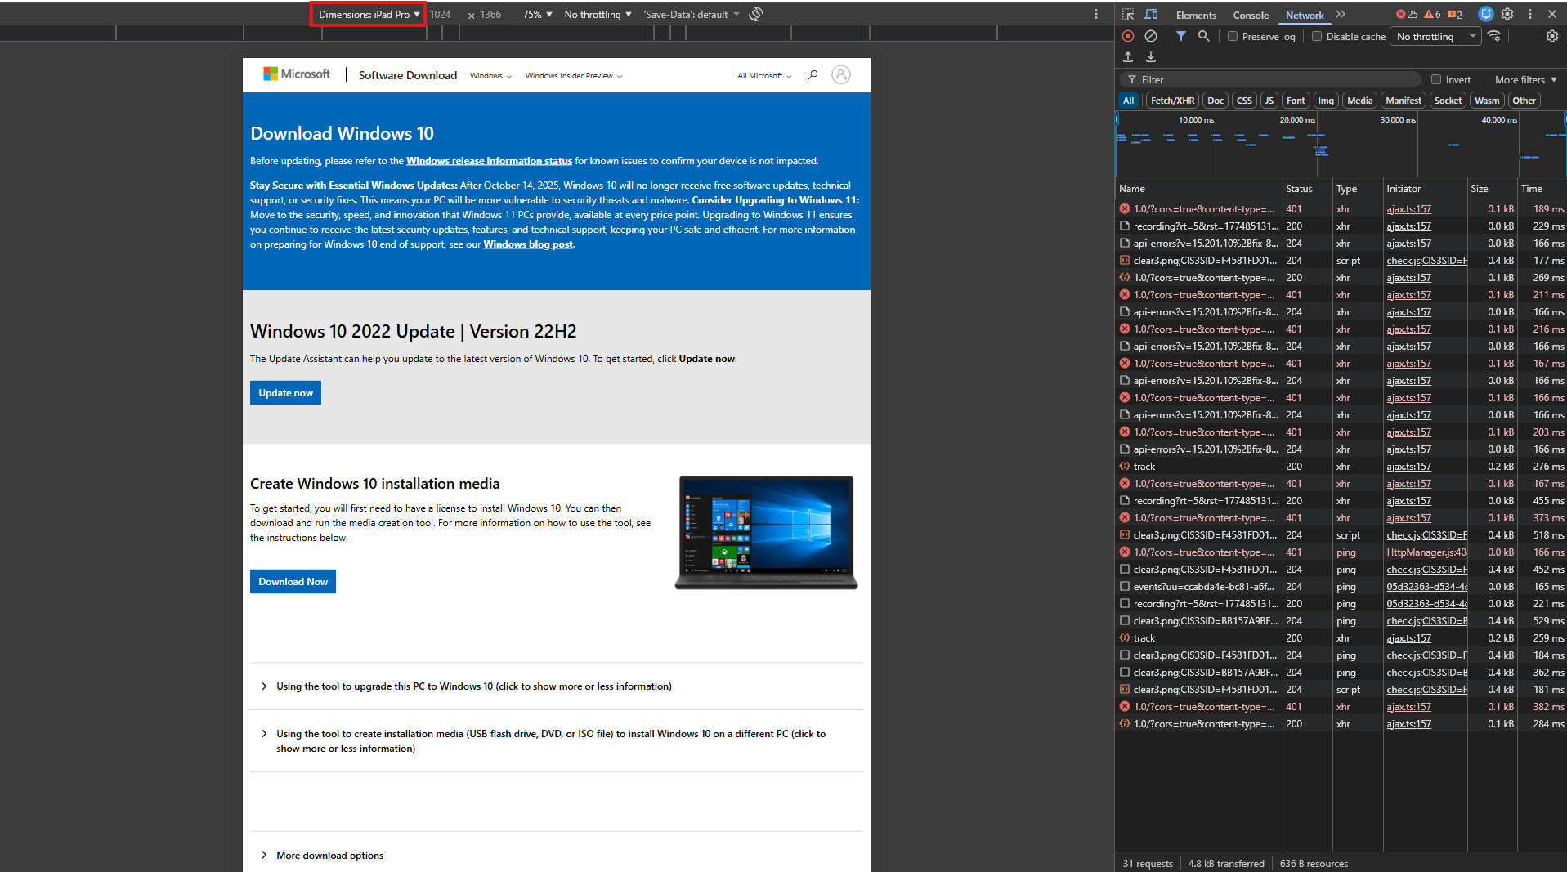Click the Update now button

pos(285,393)
